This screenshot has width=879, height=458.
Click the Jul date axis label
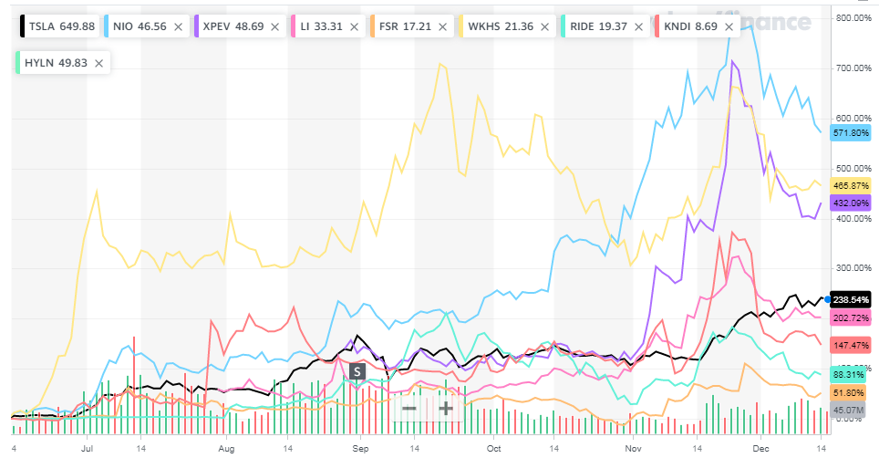coord(87,449)
